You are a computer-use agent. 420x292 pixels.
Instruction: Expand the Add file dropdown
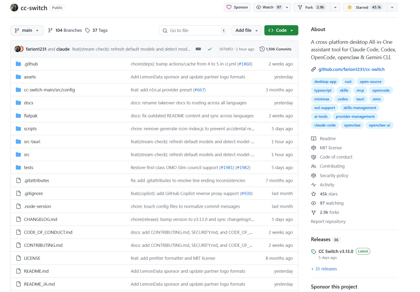(247, 30)
